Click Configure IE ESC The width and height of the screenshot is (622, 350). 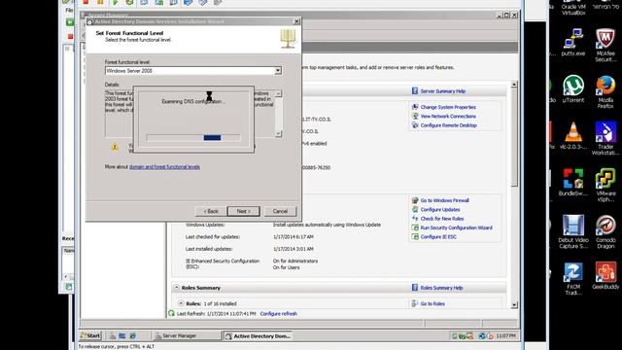point(438,237)
